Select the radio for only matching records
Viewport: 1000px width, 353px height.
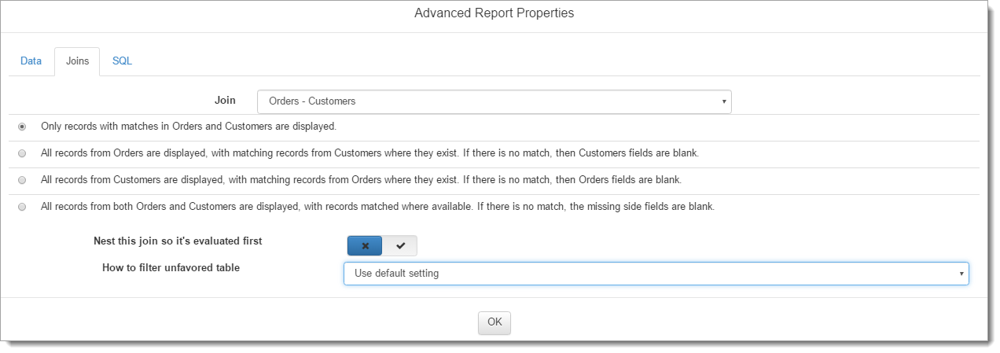22,127
